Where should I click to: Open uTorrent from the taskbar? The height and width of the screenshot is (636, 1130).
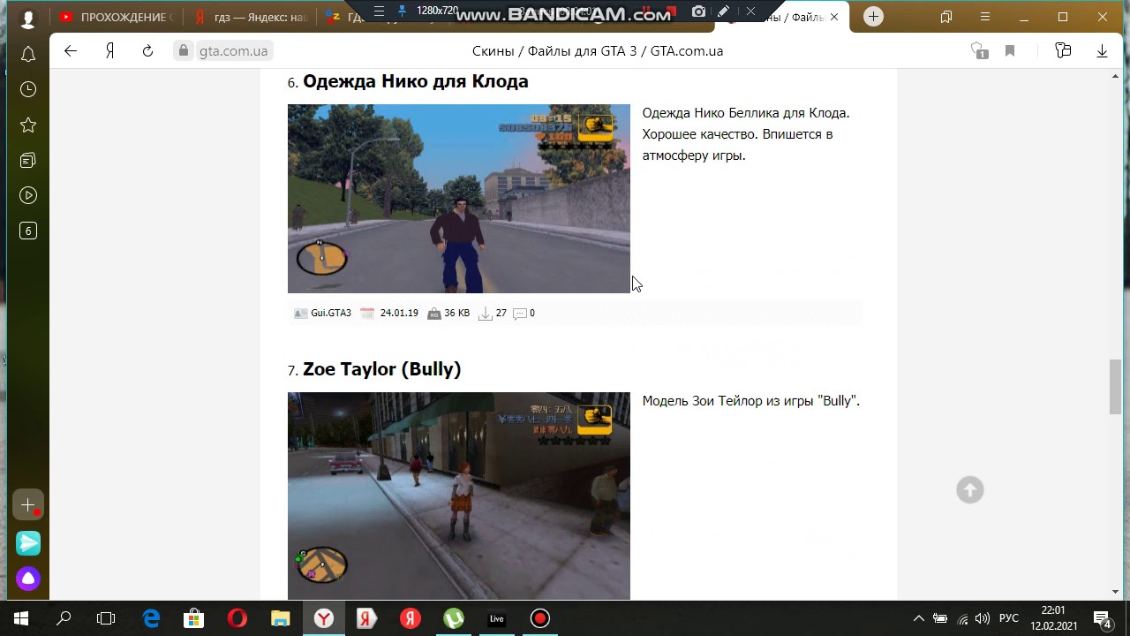click(x=454, y=618)
